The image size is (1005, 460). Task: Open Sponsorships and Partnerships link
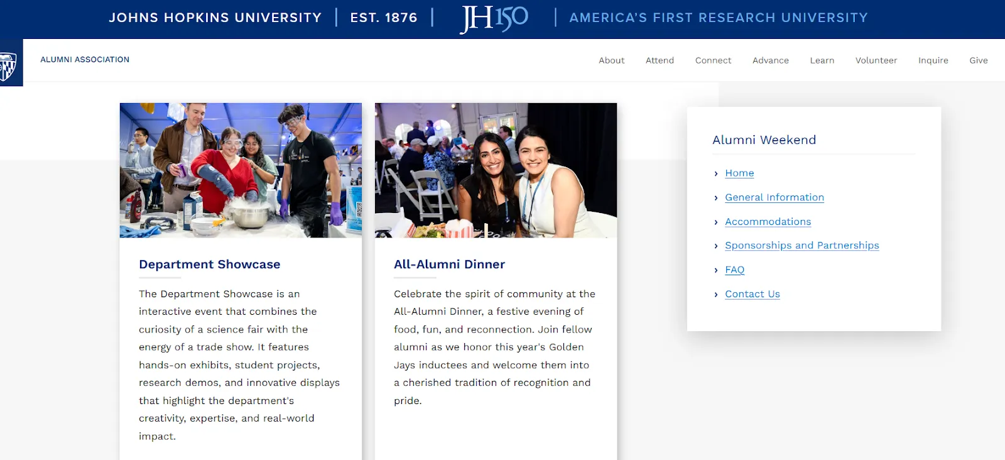click(801, 246)
